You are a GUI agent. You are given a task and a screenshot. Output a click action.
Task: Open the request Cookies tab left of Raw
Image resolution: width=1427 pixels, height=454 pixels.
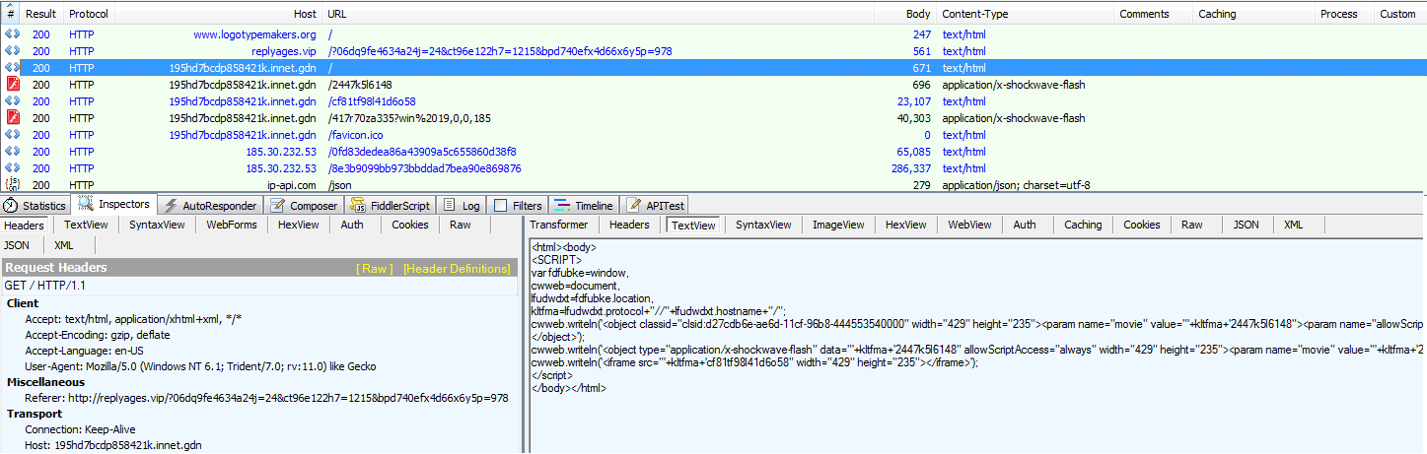pyautogui.click(x=410, y=225)
